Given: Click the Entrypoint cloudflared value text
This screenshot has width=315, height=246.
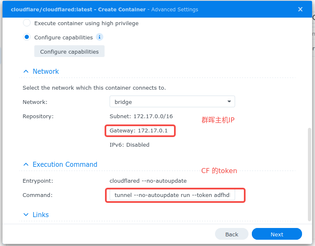Looking at the screenshot, I should [148, 181].
